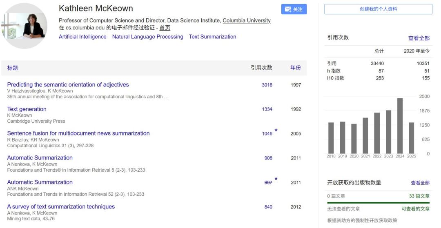Click the 'Mining text data, 43-76' venue
Screen dimensions: 441x228
tap(31, 219)
